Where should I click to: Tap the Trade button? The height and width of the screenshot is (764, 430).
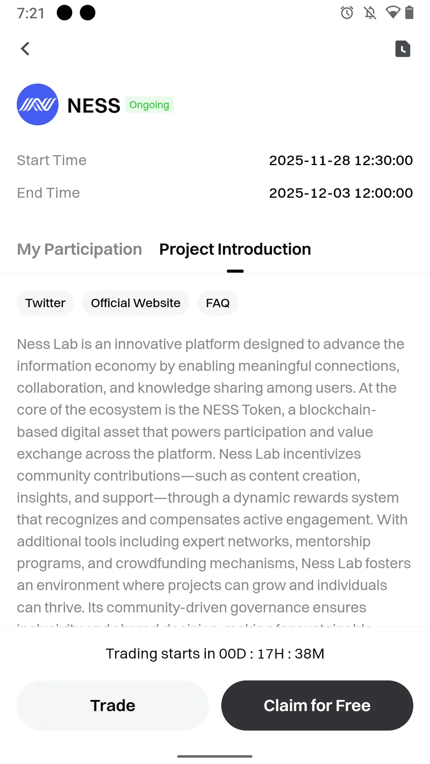113,706
